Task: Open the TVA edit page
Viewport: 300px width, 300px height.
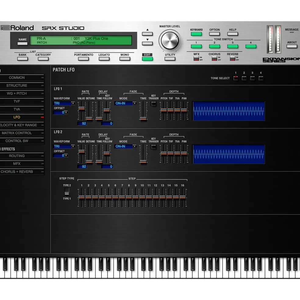Action: [22, 109]
